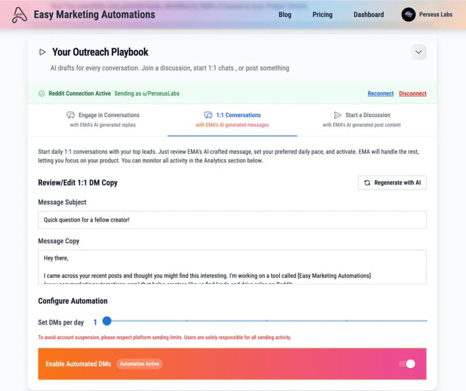The height and width of the screenshot is (391, 466).
Task: Click the Easy Marketing Automations title text
Action: [x=94, y=15]
